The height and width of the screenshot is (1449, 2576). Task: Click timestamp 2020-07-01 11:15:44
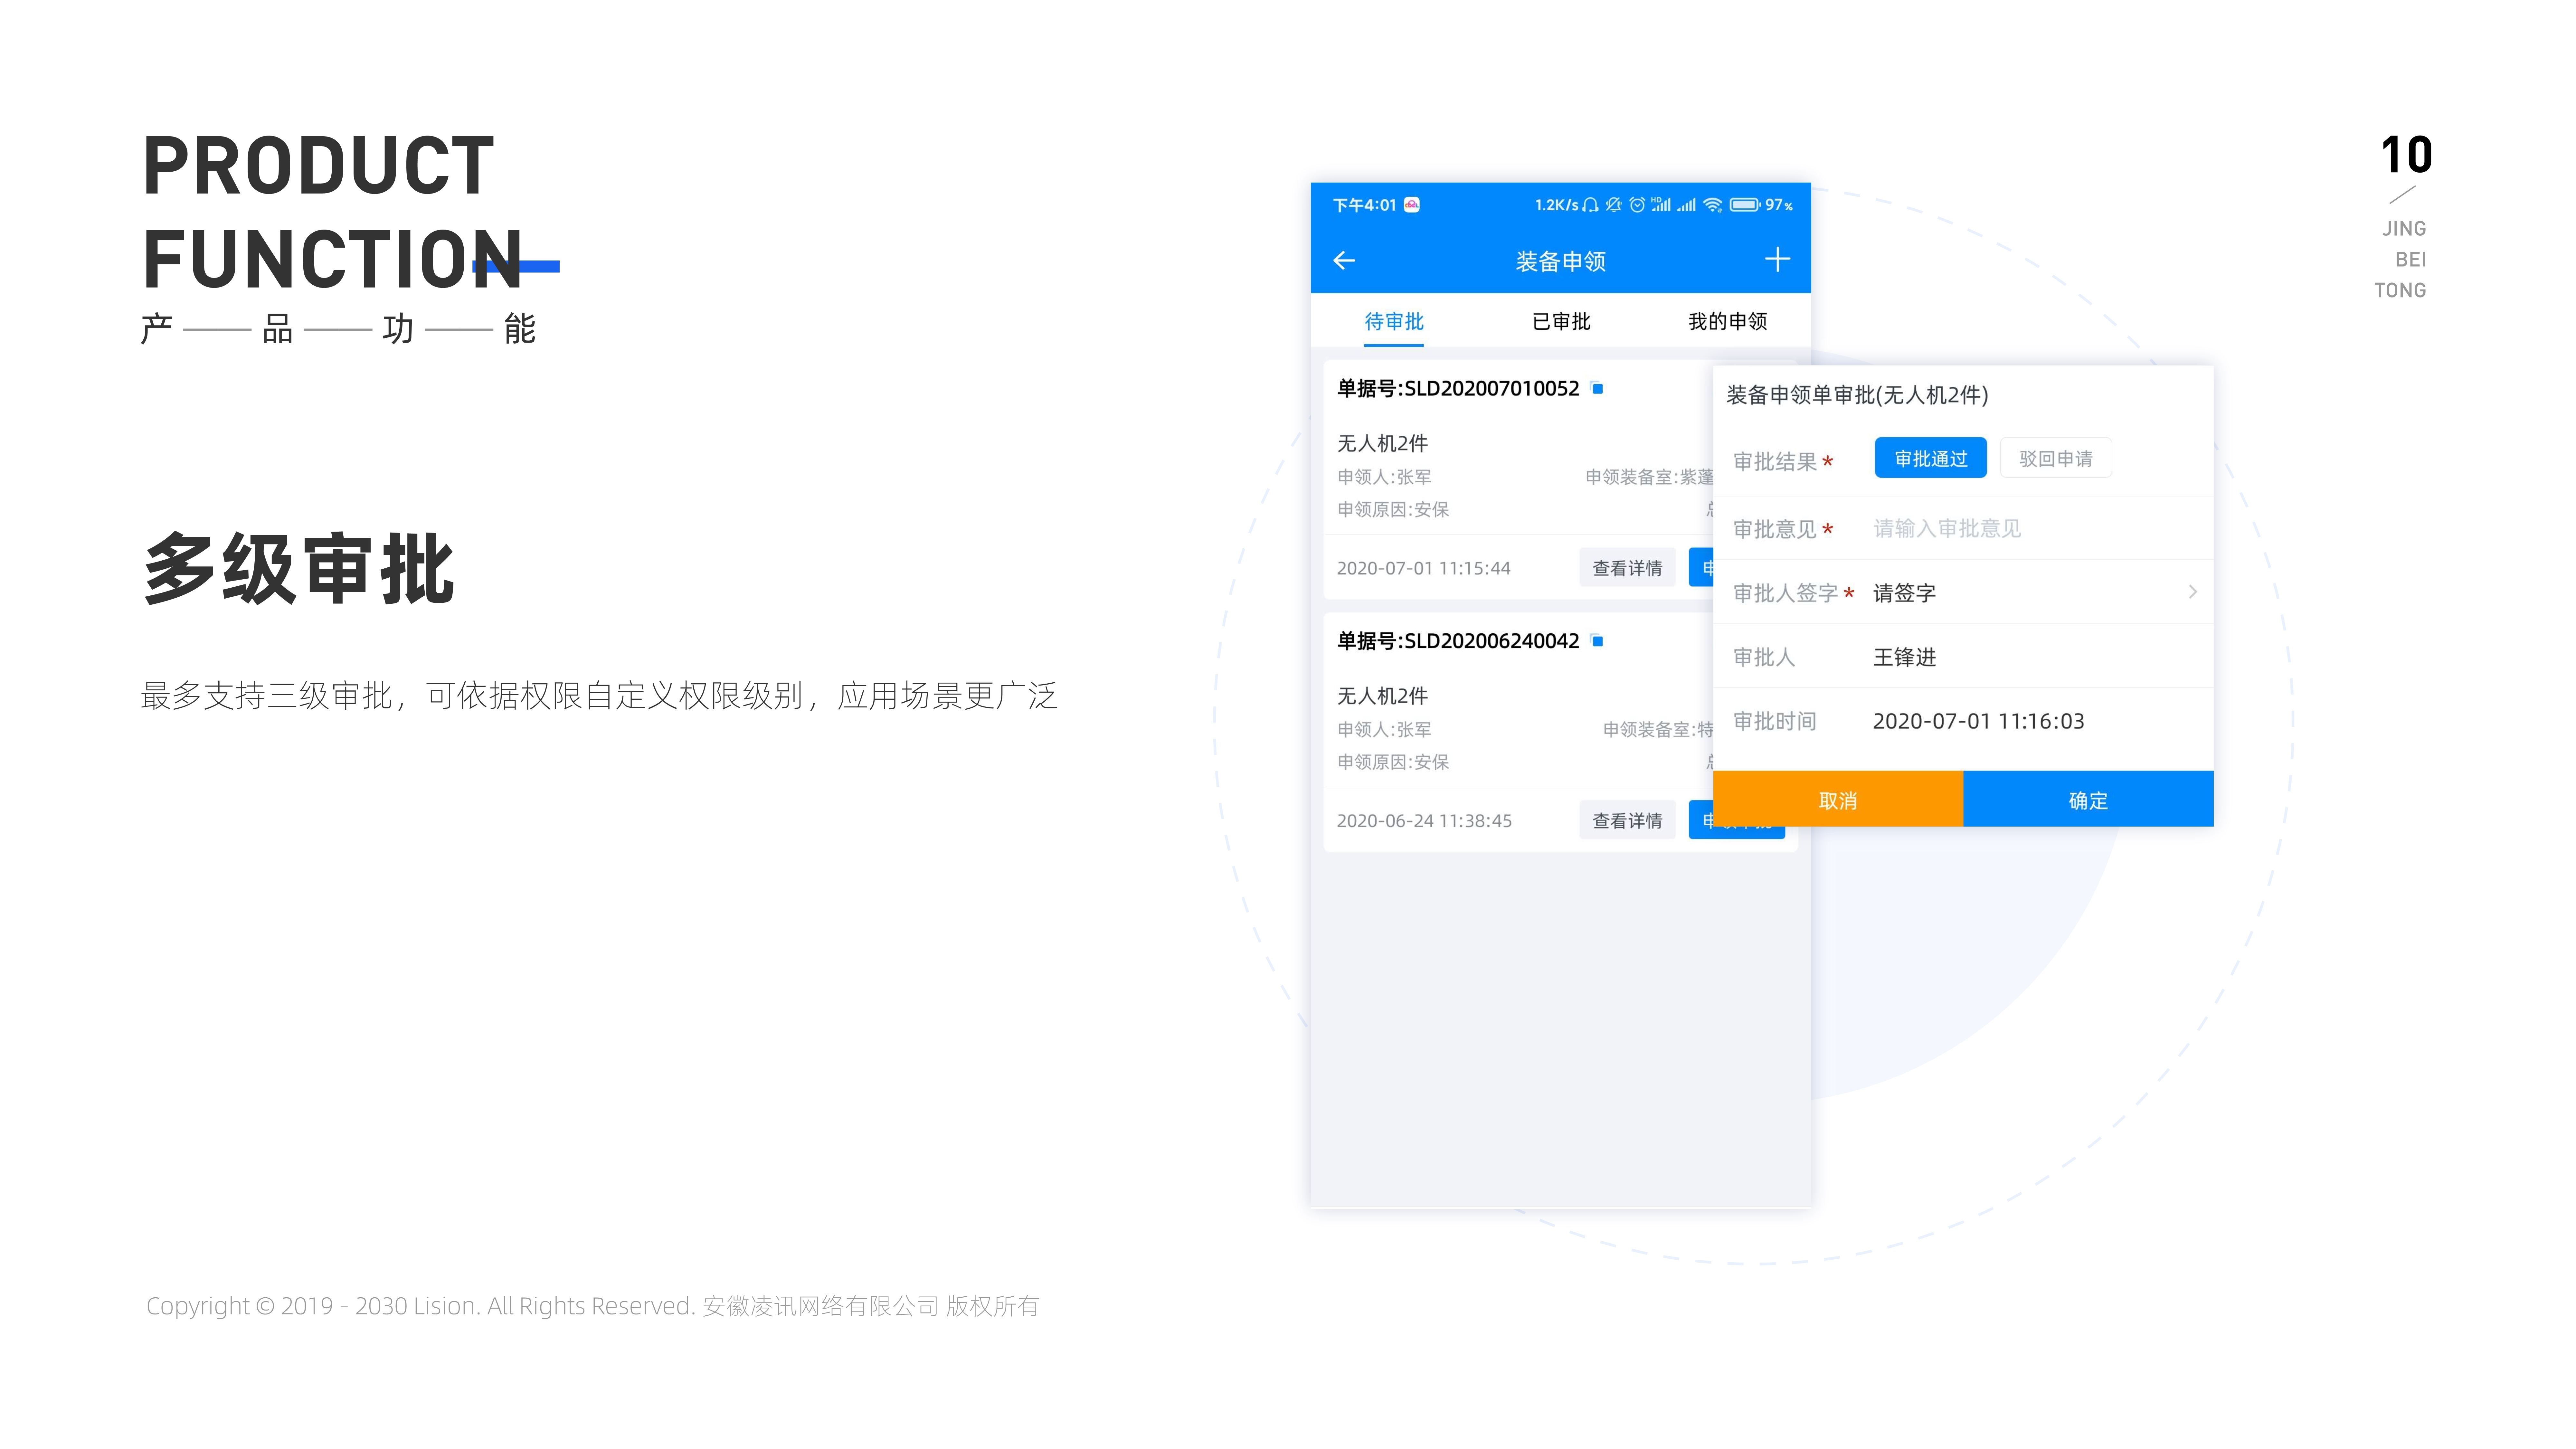click(x=1424, y=568)
